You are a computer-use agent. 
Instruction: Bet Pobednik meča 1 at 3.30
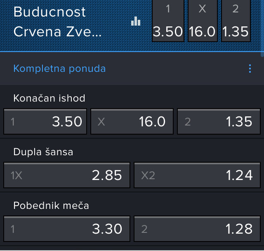(67, 229)
